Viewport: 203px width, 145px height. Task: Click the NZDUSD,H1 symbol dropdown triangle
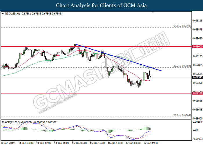click(3, 14)
